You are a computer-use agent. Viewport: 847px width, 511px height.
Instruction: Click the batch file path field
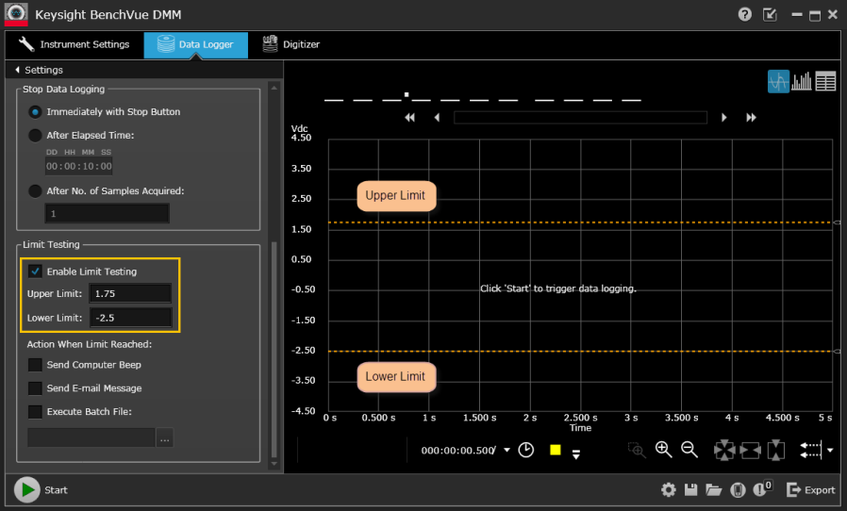click(91, 437)
